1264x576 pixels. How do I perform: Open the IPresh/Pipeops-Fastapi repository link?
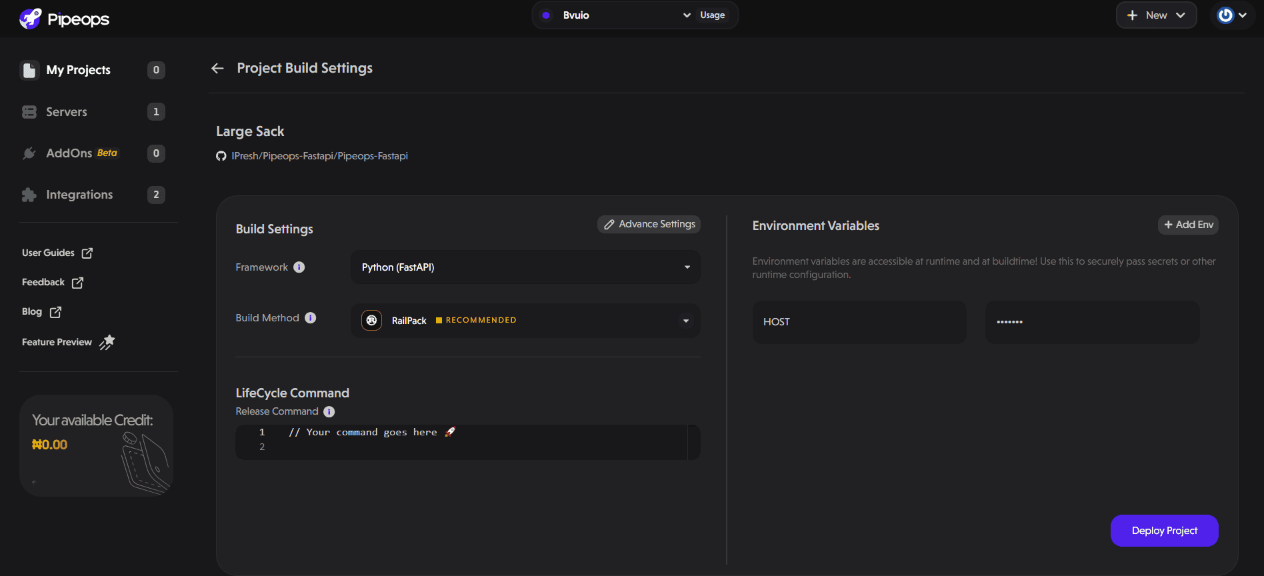(x=319, y=156)
